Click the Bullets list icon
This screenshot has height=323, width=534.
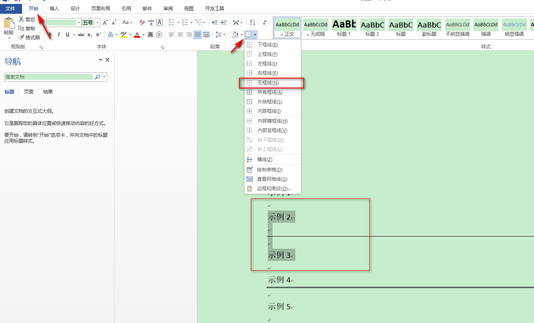(x=171, y=22)
